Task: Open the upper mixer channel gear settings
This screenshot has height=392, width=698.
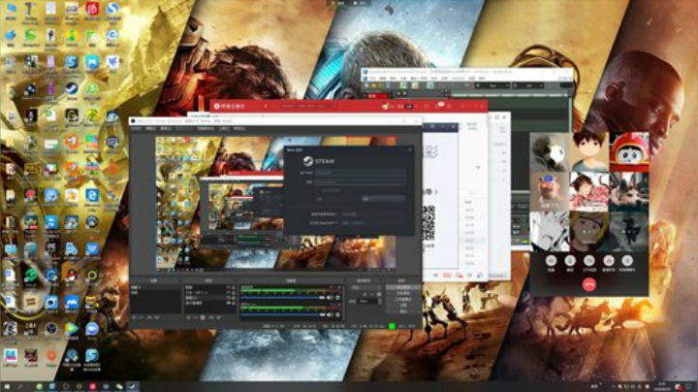Action: pyautogui.click(x=338, y=298)
